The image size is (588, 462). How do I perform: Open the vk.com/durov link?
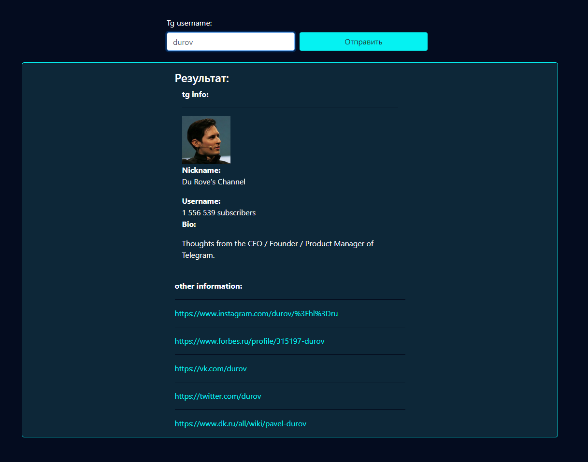coord(211,368)
